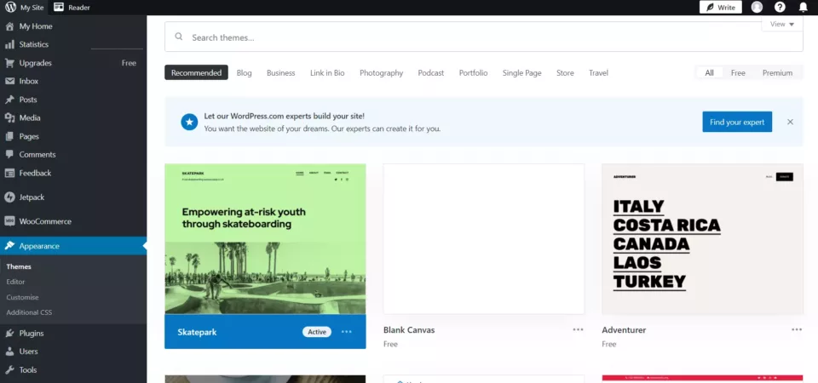Switch to the Photography category tab
Image resolution: width=818 pixels, height=383 pixels.
382,73
